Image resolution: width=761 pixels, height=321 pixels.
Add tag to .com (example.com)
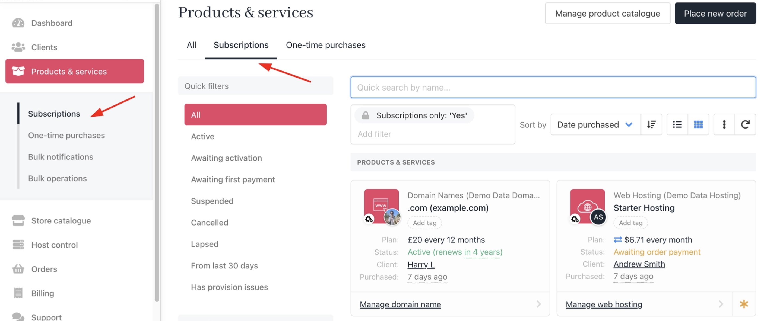tap(424, 223)
